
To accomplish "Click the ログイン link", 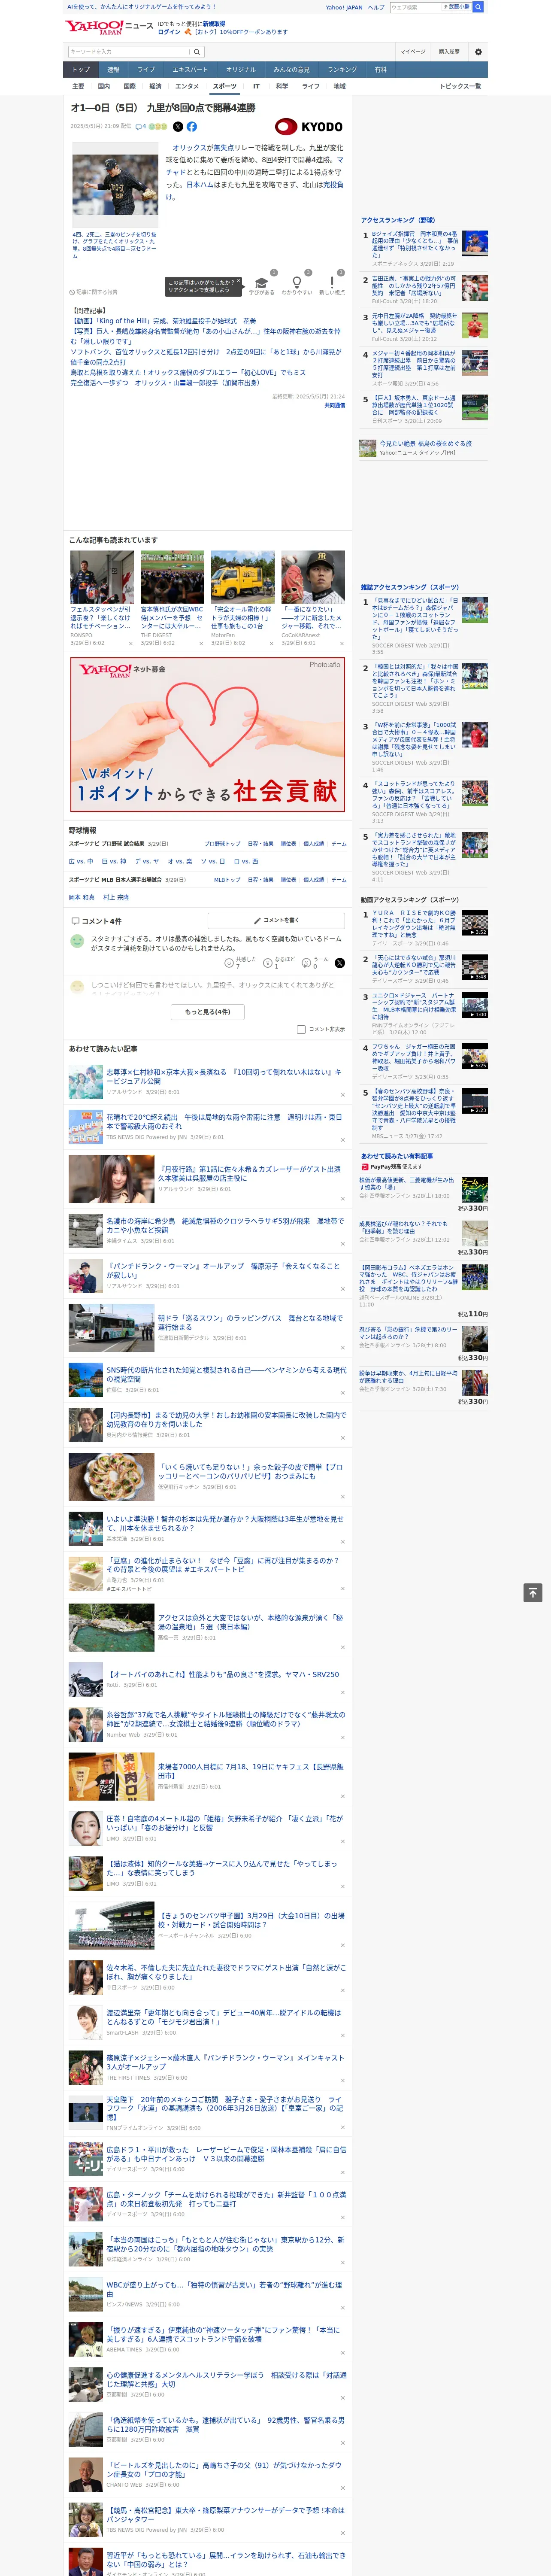I will 169,32.
